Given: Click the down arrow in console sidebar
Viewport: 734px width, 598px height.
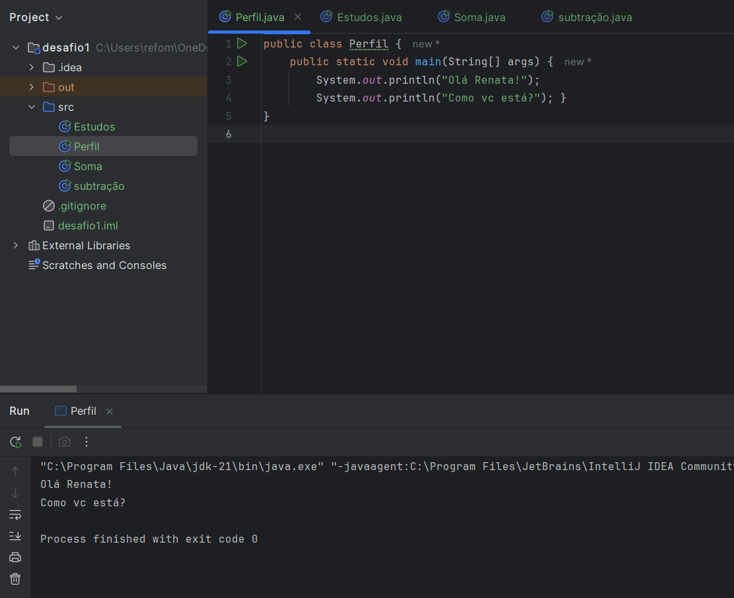Looking at the screenshot, I should pos(15,493).
